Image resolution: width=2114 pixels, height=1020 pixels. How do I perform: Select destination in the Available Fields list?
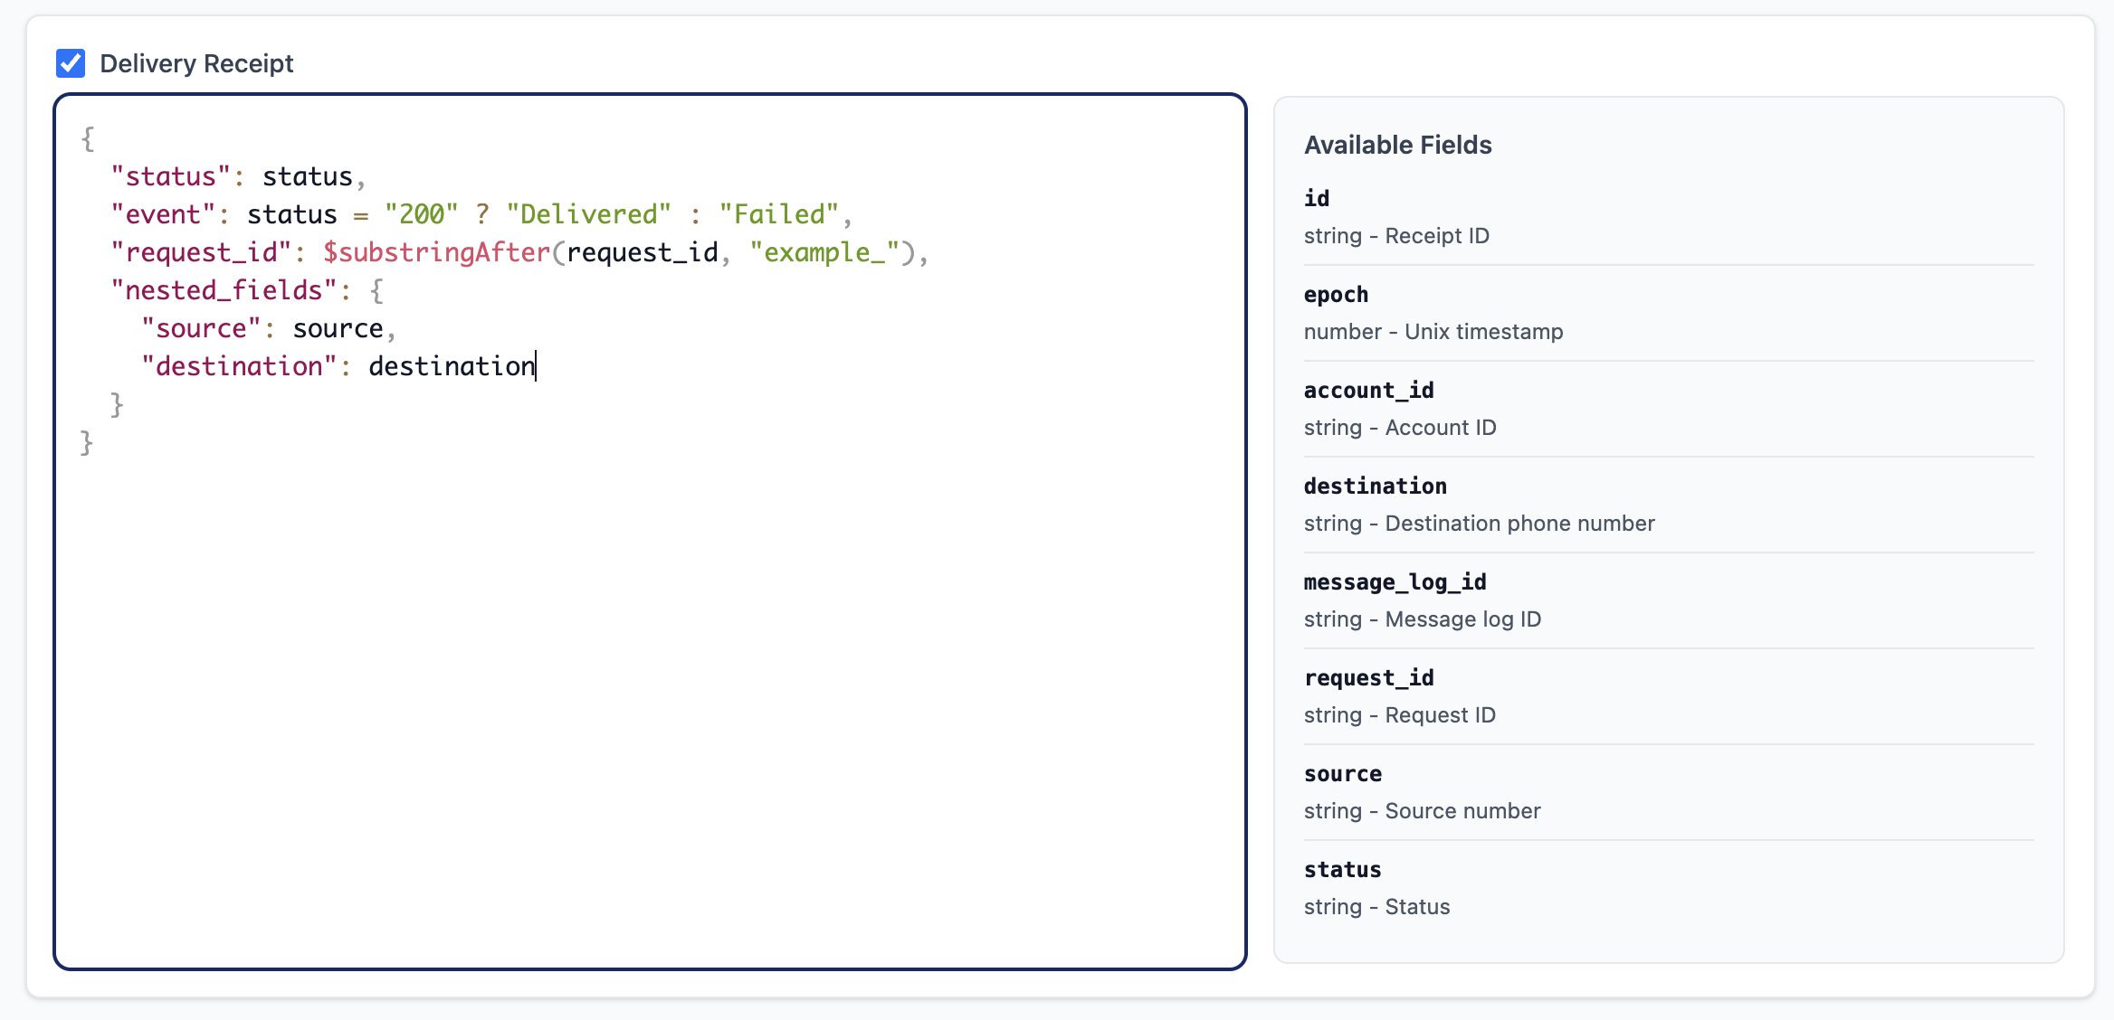click(x=1375, y=486)
